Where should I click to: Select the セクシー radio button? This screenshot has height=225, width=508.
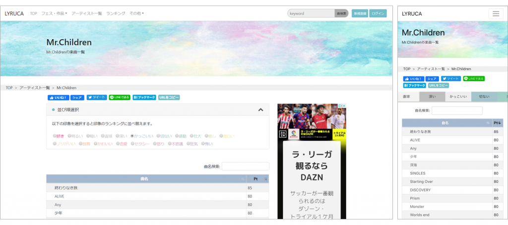click(132, 143)
